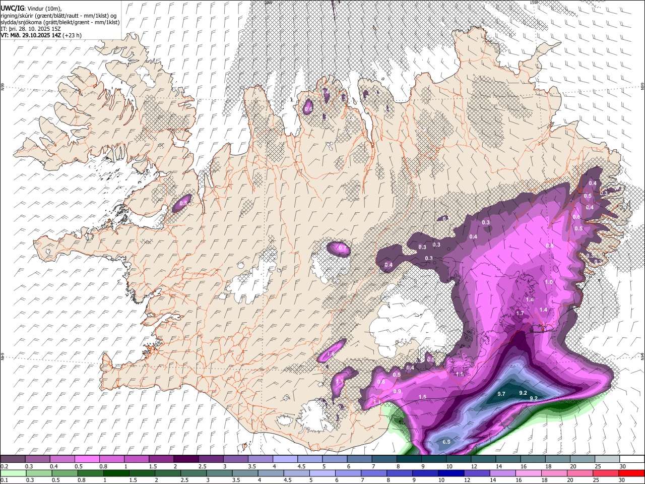
Task: Click the light pink 16–18 swatch, bottom legend row
Action: 528,473
